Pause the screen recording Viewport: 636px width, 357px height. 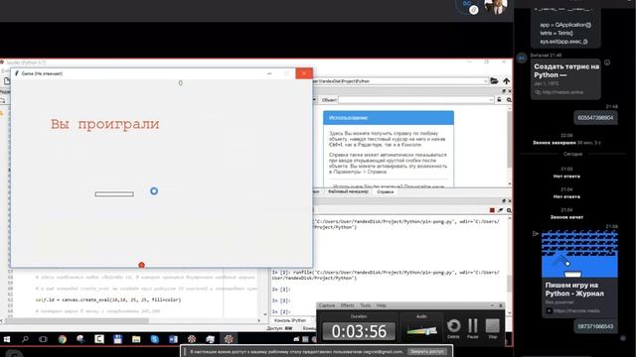[x=473, y=328]
